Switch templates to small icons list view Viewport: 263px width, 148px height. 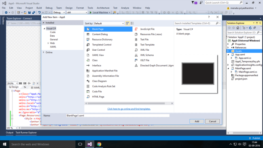(132, 24)
